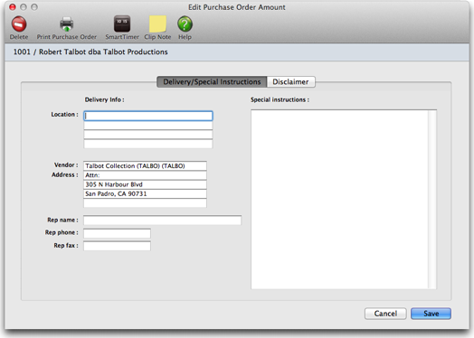Viewport: 474px width, 338px height.
Task: Click the Rep fax input field
Action: point(117,246)
